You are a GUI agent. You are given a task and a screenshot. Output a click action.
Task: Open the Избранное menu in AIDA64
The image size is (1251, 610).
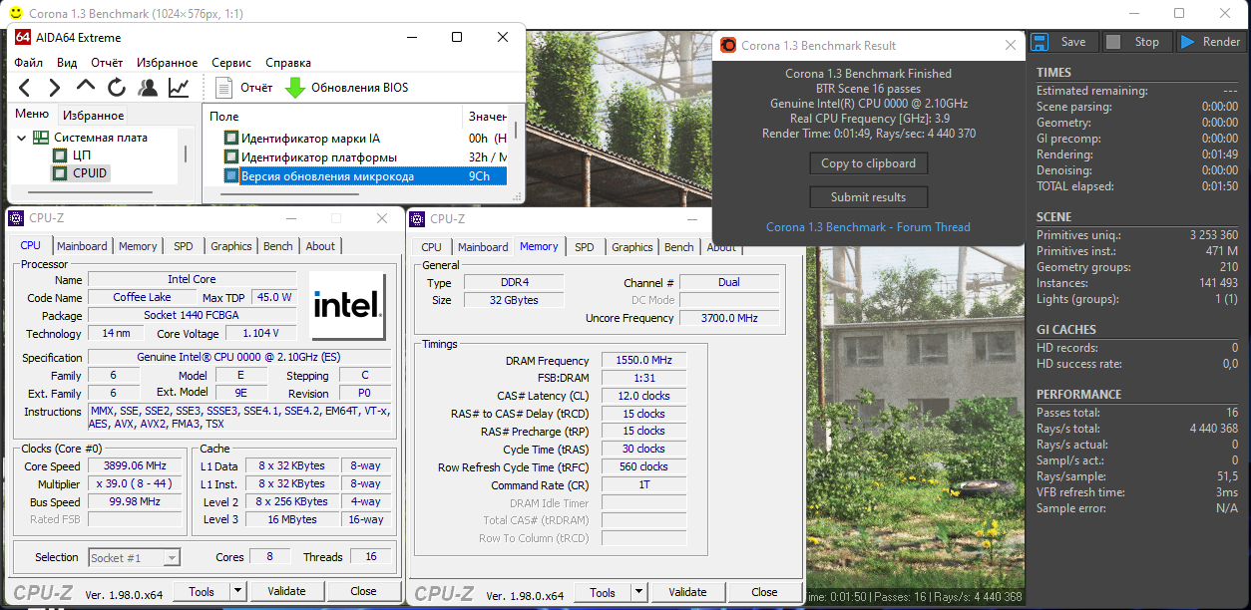pos(167,63)
